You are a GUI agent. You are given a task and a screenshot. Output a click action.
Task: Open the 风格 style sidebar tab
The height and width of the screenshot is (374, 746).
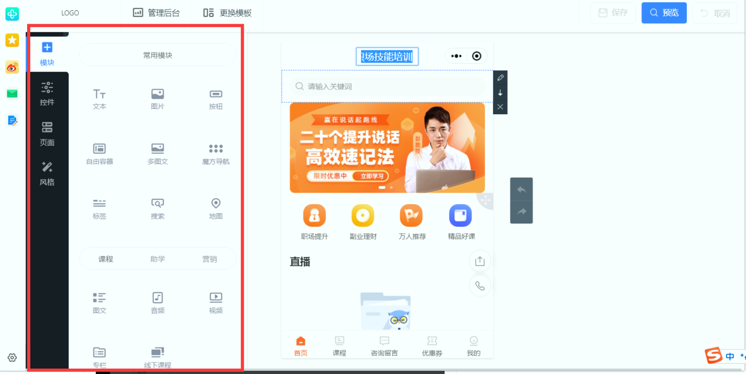[47, 173]
